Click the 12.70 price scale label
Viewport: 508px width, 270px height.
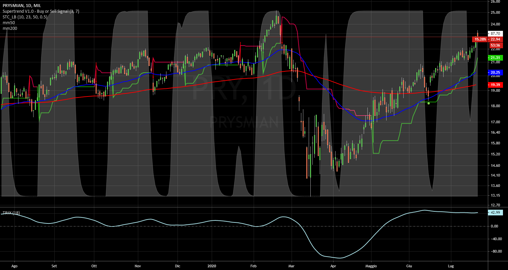[495, 205]
